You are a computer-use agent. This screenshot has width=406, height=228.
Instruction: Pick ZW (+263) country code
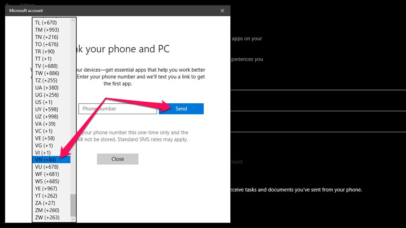pos(51,218)
